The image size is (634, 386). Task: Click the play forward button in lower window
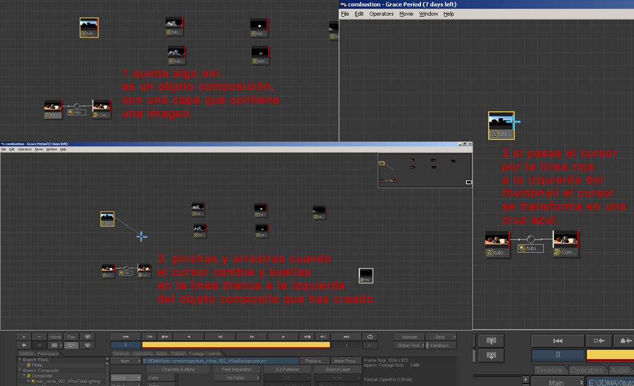point(283,337)
